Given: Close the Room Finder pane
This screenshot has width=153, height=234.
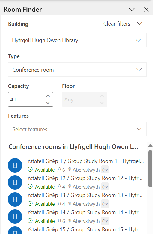Looking at the screenshot, I should point(146,9).
